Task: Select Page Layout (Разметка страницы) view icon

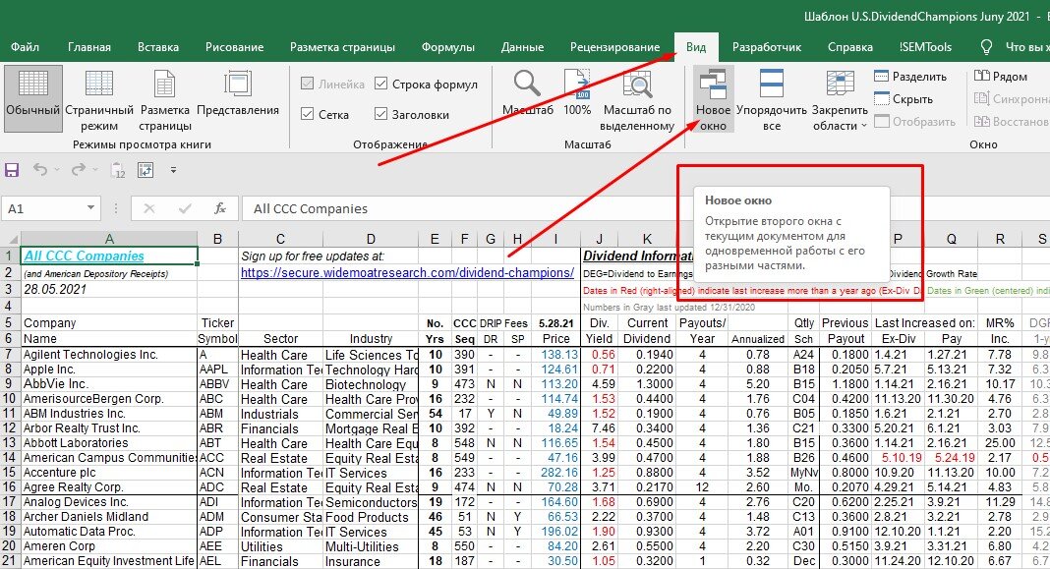Action: click(x=165, y=98)
